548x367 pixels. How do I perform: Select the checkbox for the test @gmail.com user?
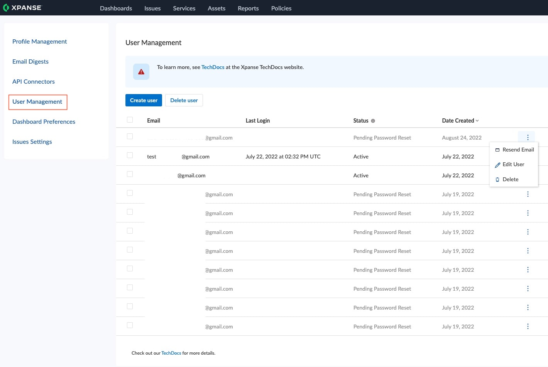[130, 155]
